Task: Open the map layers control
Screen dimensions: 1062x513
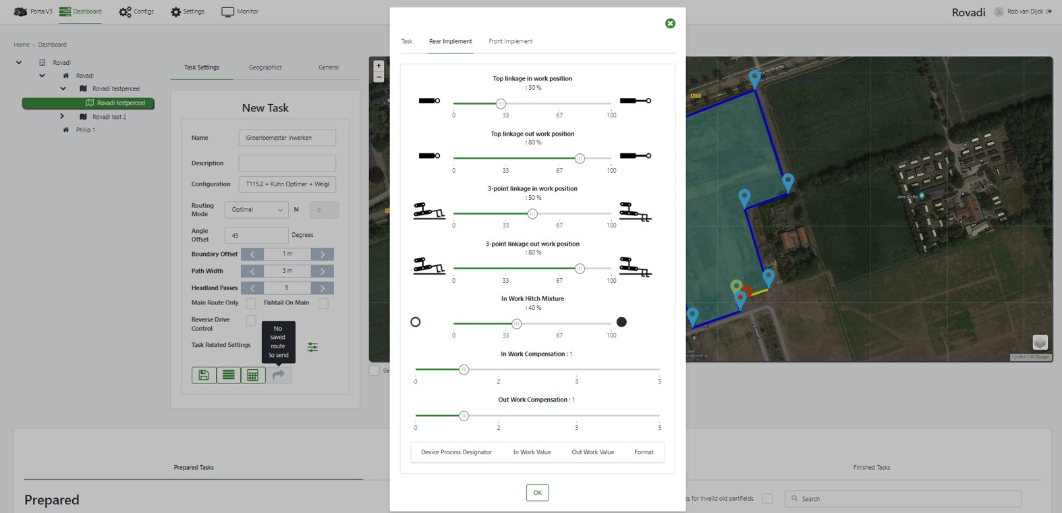Action: (1040, 342)
